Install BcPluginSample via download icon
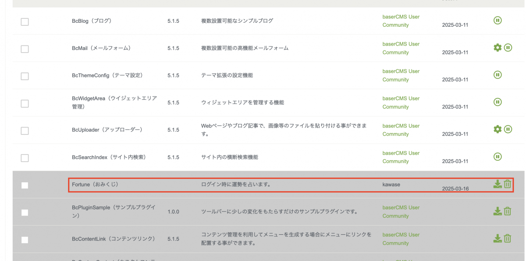Image resolution: width=526 pixels, height=261 pixels. pyautogui.click(x=498, y=211)
